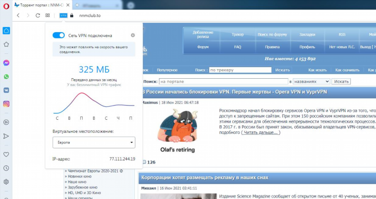Open the home icon in sidebar
Viewport: 376px width, 199px height.
tap(6, 31)
